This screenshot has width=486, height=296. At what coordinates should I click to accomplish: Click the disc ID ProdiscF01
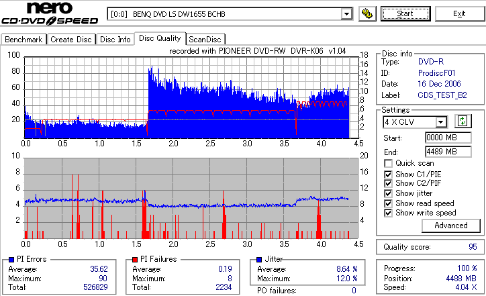coord(436,73)
